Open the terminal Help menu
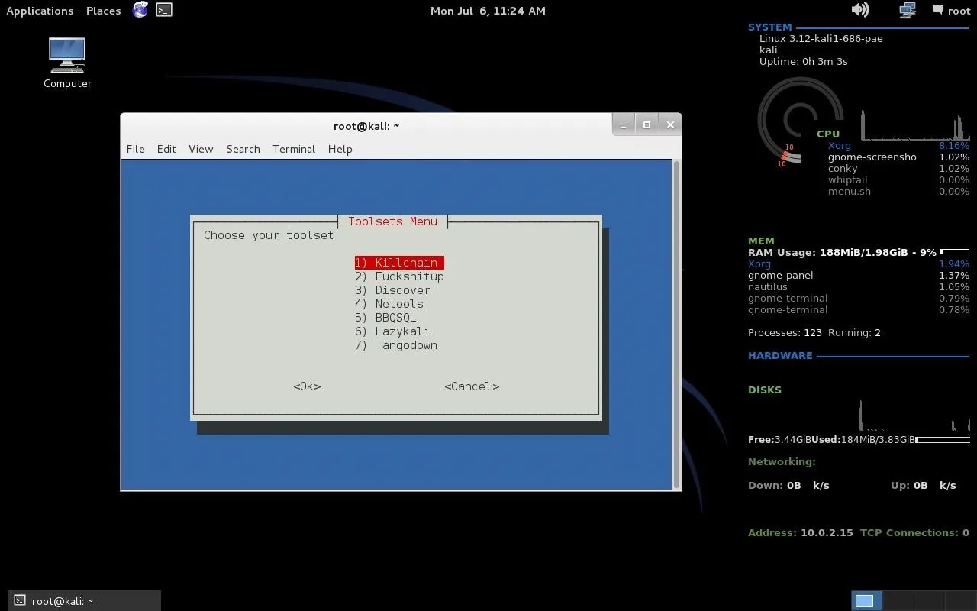977x611 pixels. click(340, 149)
